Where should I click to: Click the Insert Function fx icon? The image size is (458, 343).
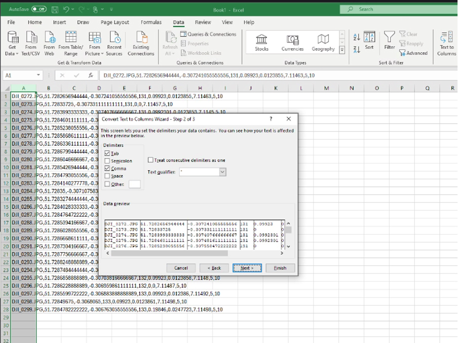(91, 76)
